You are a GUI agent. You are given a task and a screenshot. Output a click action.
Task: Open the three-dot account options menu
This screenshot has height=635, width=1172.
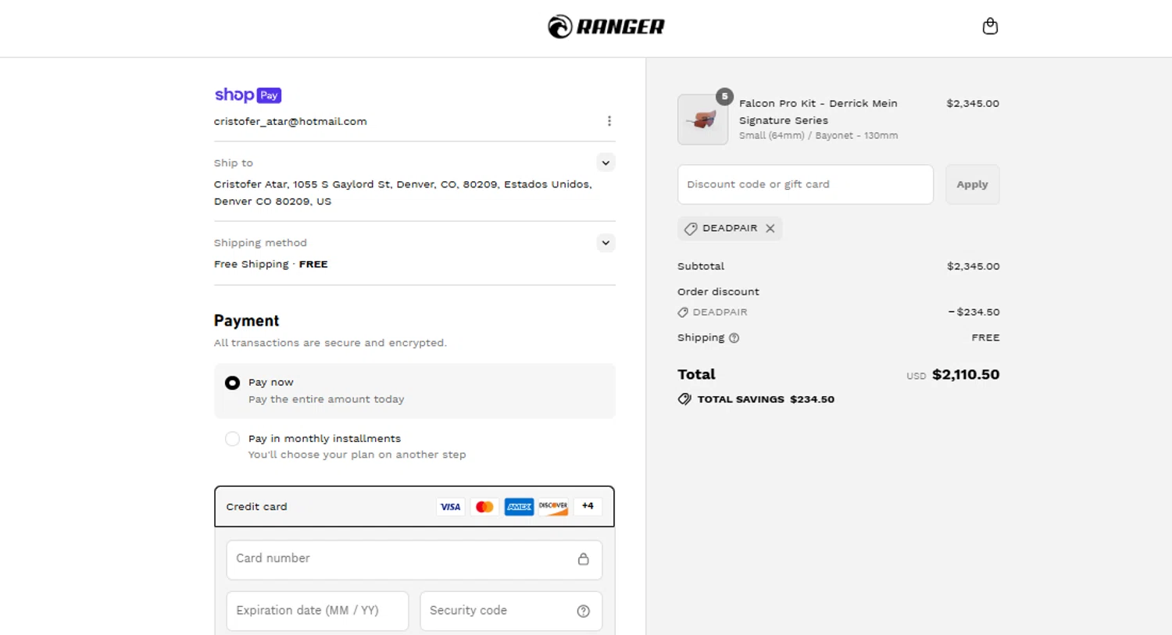coord(609,121)
